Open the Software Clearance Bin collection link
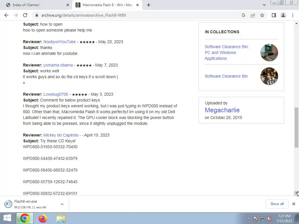 [226, 76]
